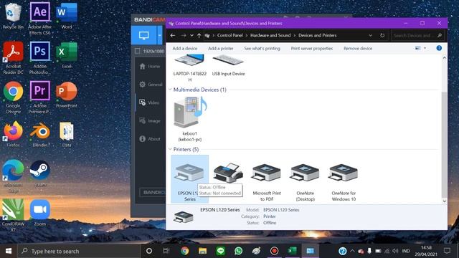Click See what's printing

pyautogui.click(x=262, y=48)
